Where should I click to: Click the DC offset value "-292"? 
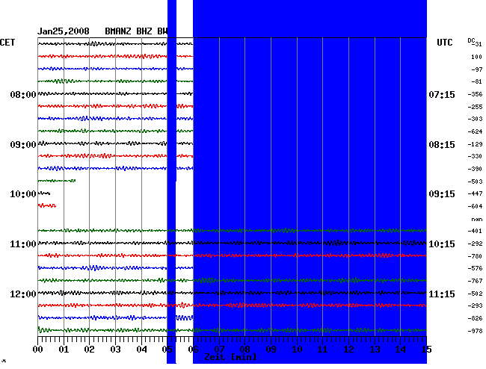pos(475,244)
